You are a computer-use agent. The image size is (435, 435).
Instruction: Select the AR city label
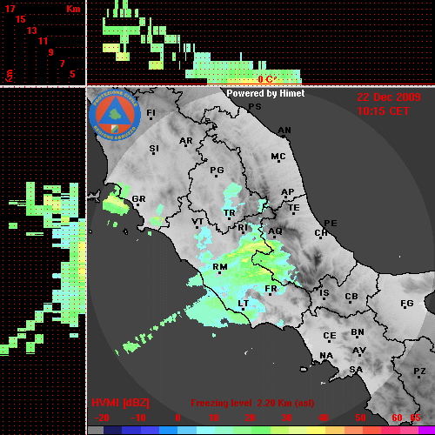pyautogui.click(x=186, y=141)
